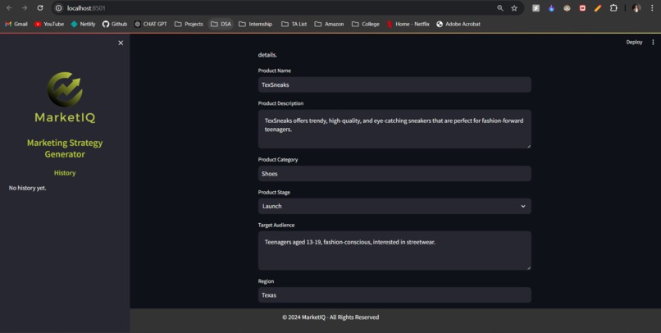The height and width of the screenshot is (333, 661).
Task: Open the browser extensions puzzle icon
Action: (613, 8)
